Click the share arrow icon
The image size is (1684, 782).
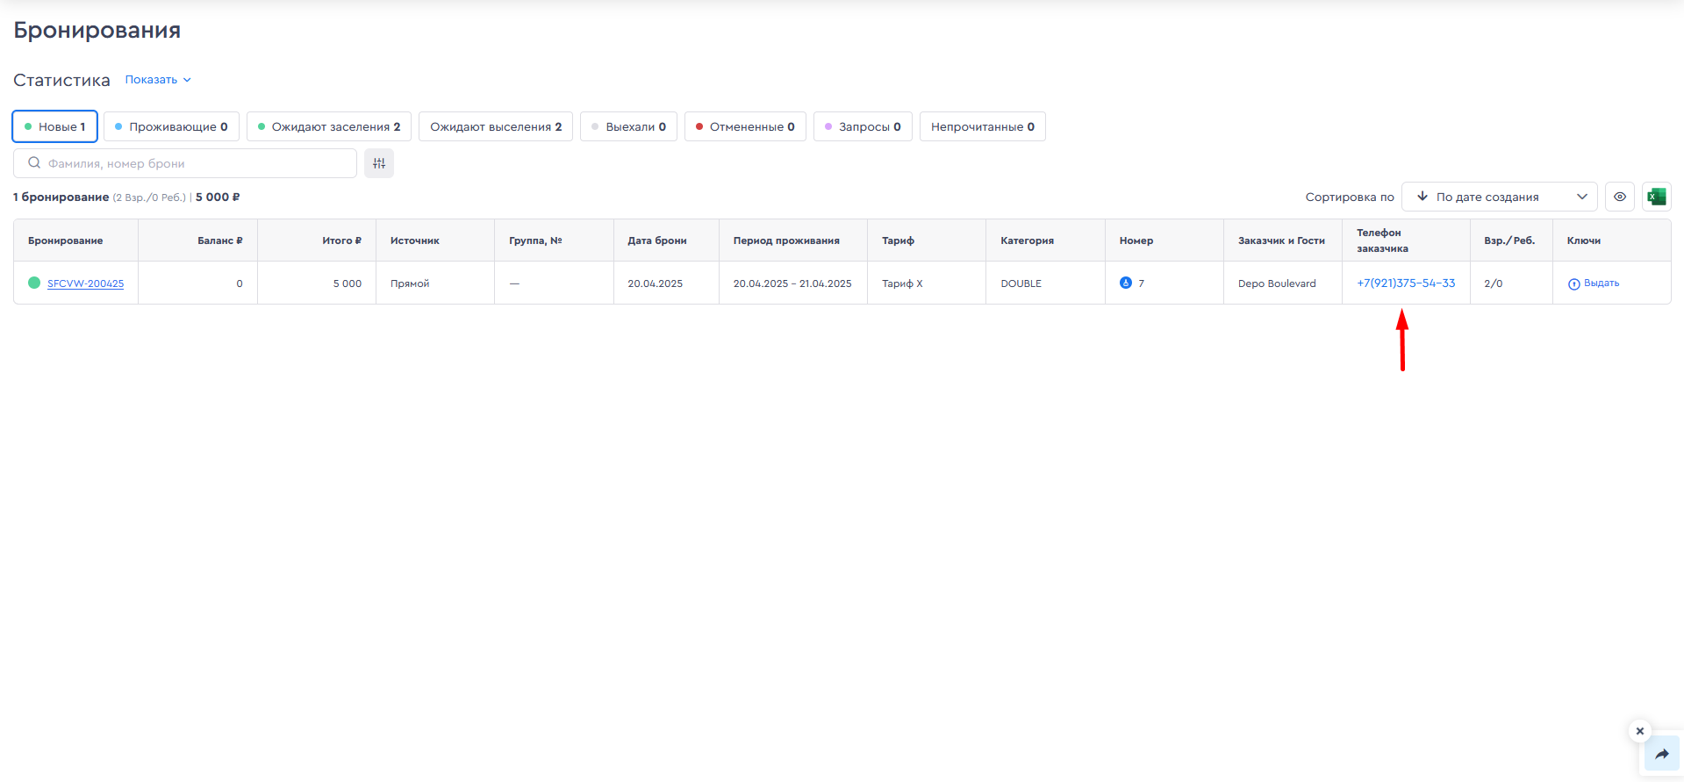[x=1661, y=754]
